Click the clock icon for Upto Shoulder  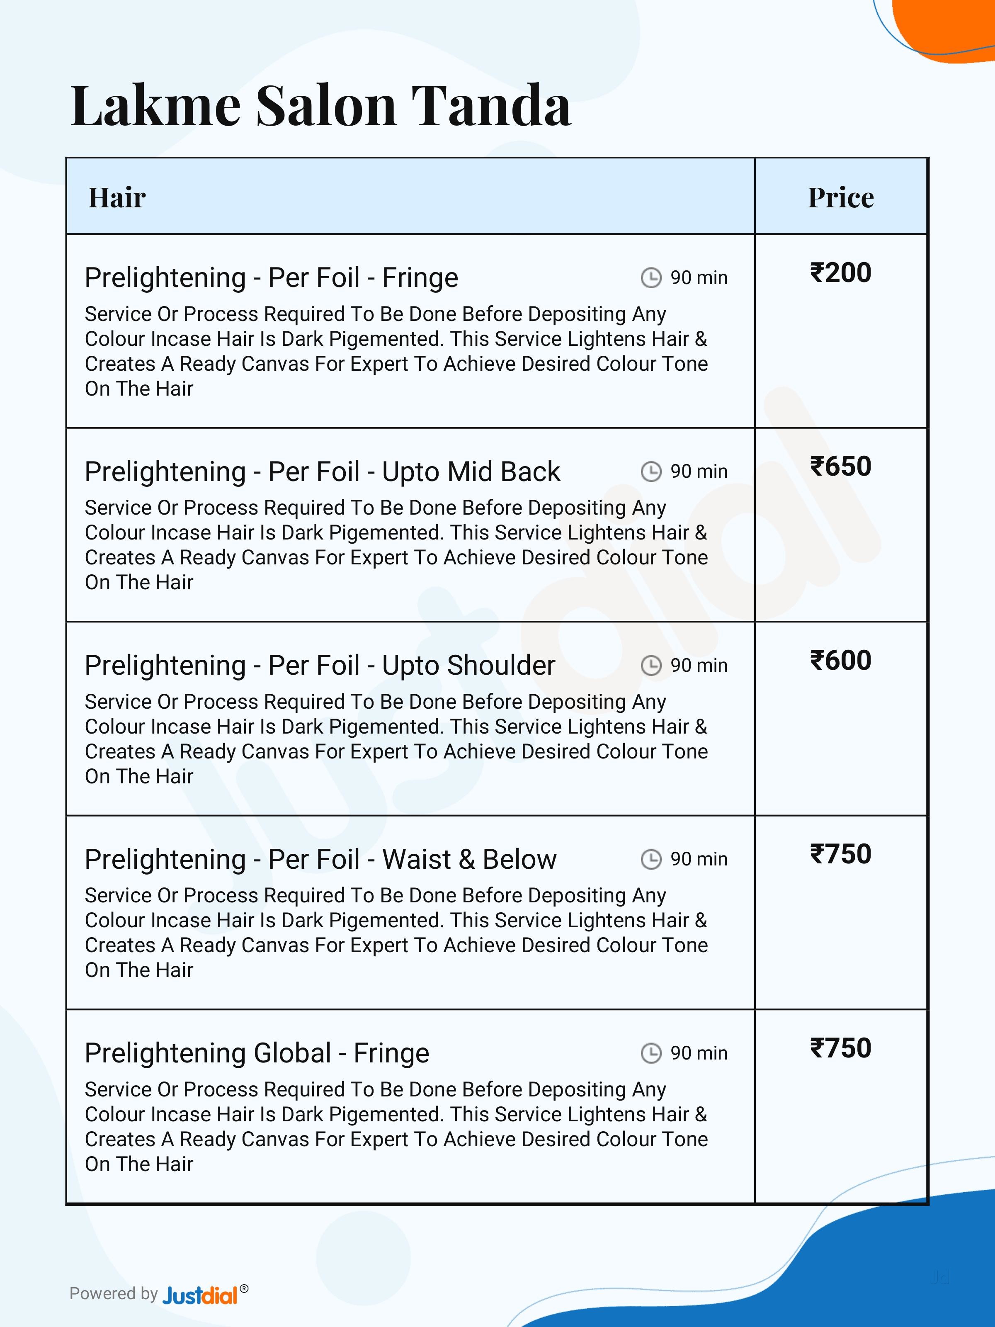pyautogui.click(x=651, y=665)
